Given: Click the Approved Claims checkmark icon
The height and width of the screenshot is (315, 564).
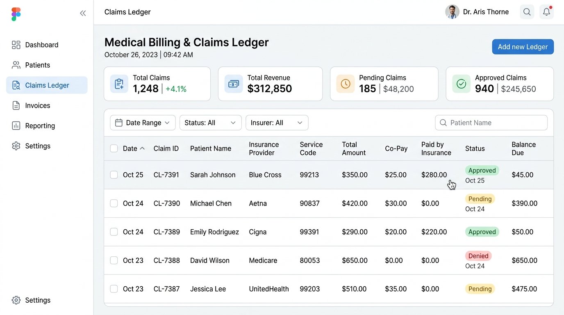Looking at the screenshot, I should click(x=462, y=84).
